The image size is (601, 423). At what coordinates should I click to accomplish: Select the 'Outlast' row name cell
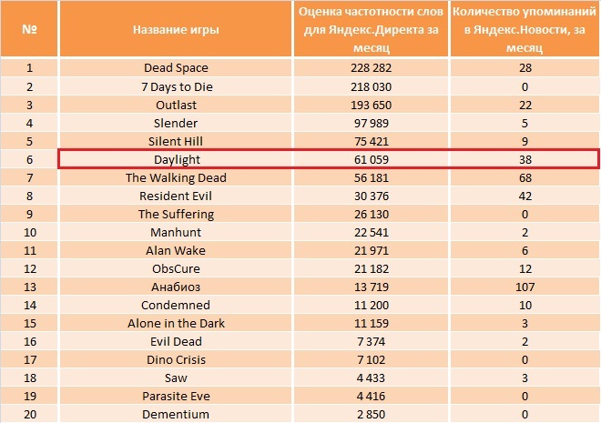[176, 105]
